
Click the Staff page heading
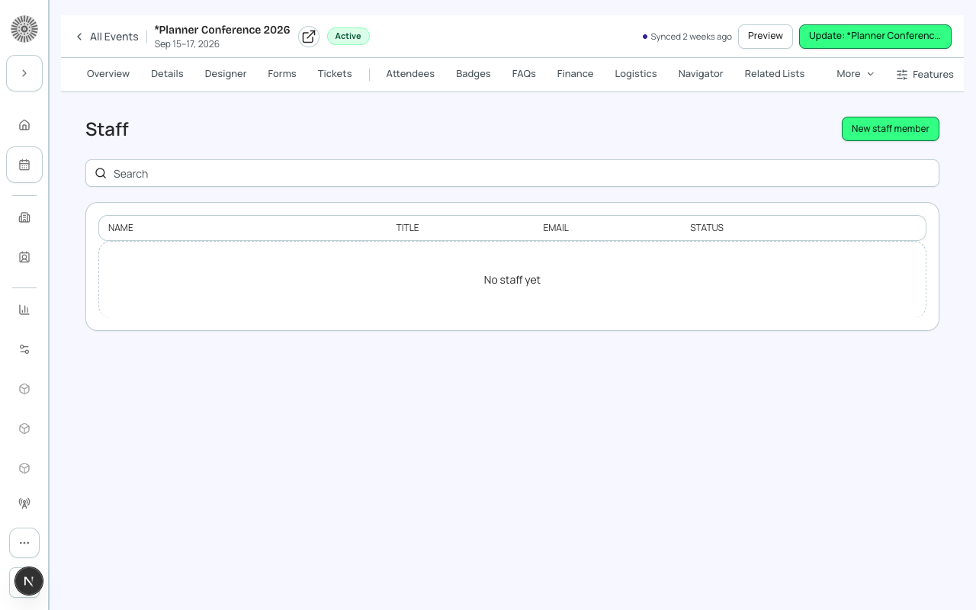tap(107, 129)
